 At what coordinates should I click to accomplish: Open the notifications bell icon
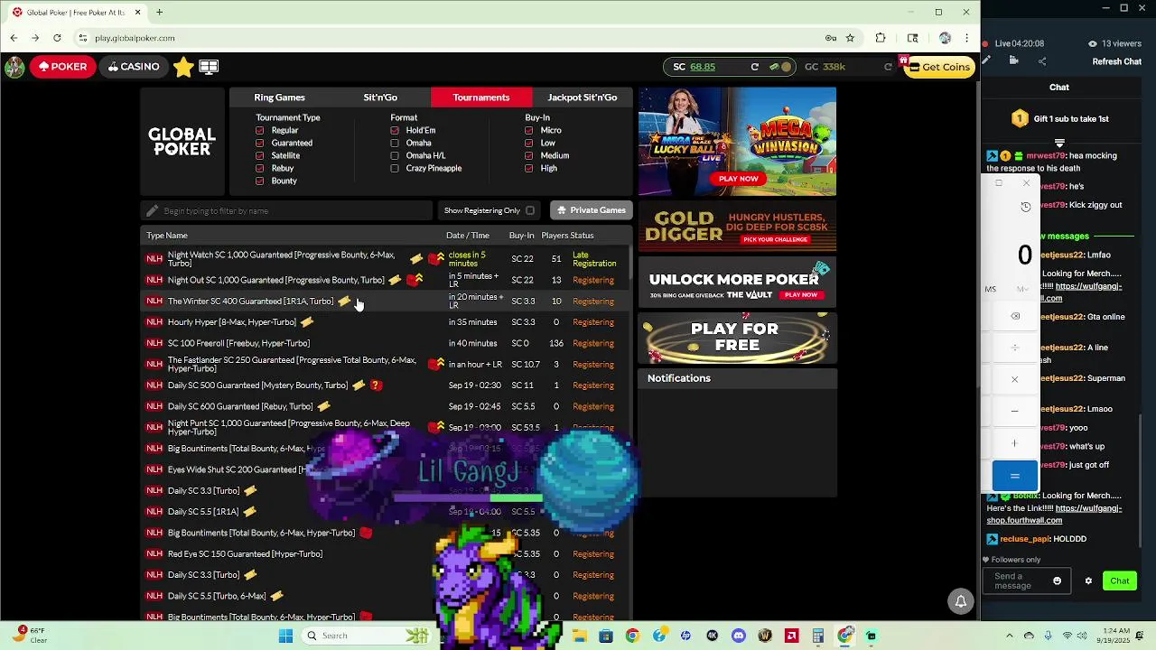tap(961, 601)
